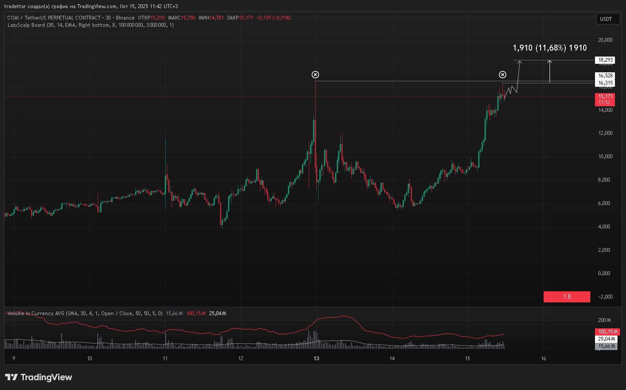
Task: Click the circled X marker above the 13th spike
Action: pos(315,75)
